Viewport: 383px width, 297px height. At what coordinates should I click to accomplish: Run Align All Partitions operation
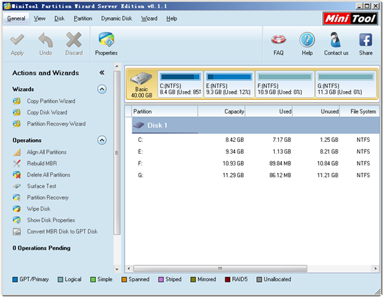(x=47, y=152)
